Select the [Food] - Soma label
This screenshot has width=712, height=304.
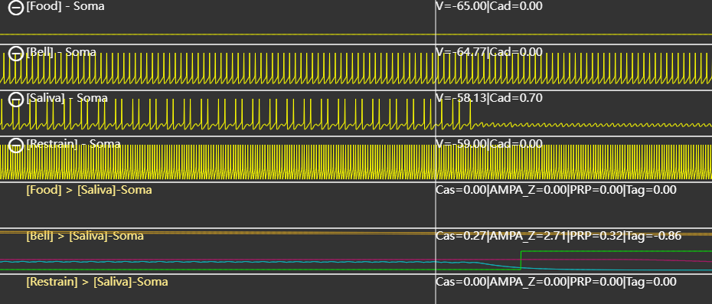[65, 6]
